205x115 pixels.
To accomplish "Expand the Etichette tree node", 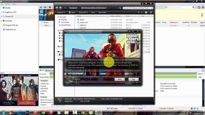I will click(1, 21).
